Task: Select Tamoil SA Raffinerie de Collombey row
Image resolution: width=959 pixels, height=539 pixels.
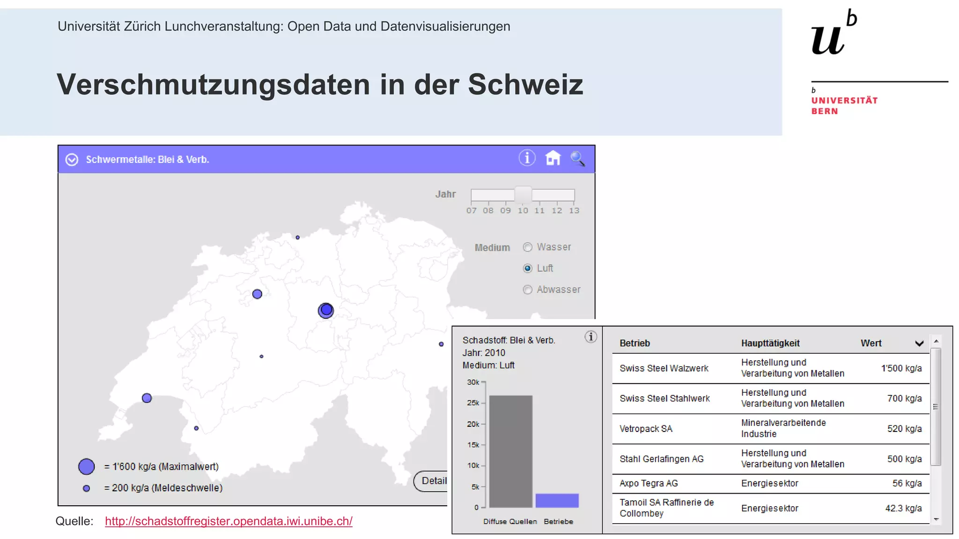Action: tap(771, 509)
